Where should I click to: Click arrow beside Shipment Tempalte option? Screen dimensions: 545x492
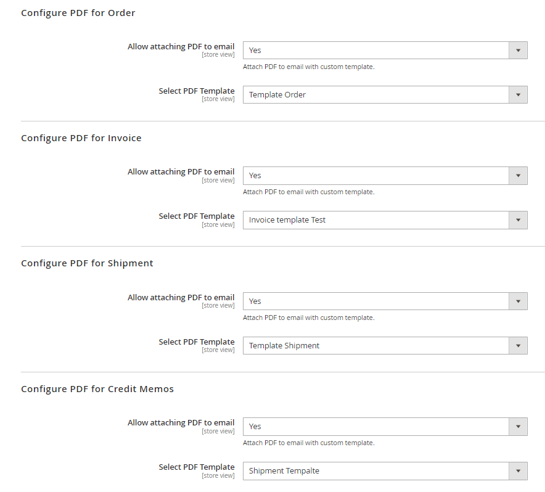click(x=518, y=471)
